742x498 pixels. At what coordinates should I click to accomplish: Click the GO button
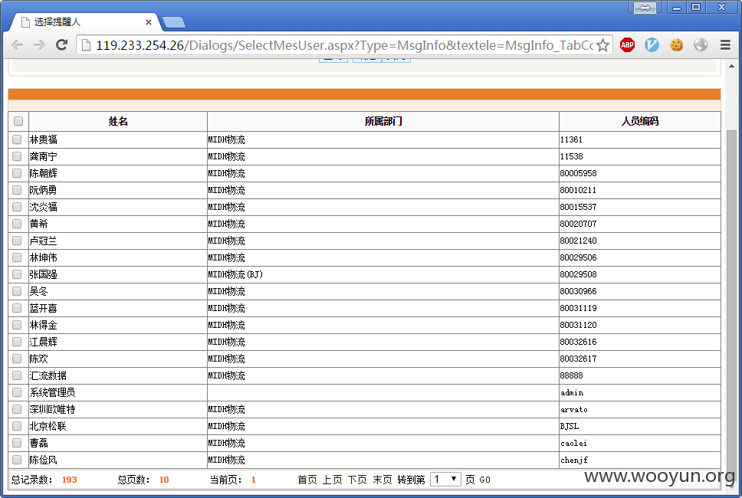[x=484, y=480]
